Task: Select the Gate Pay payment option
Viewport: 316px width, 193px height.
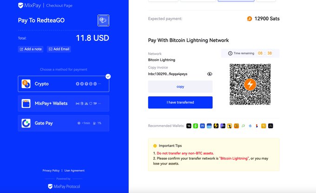Action: [64, 123]
